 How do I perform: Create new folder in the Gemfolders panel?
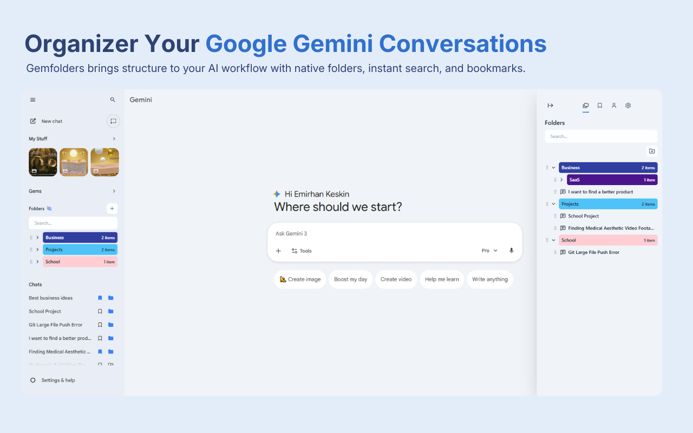click(652, 151)
